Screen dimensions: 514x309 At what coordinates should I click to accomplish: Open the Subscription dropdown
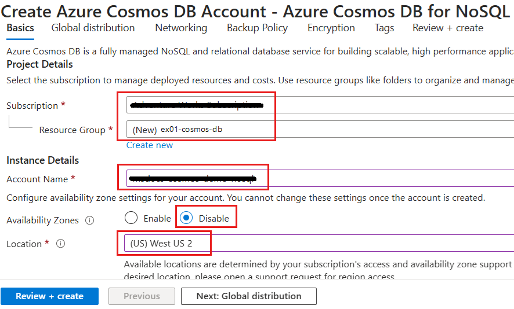319,105
